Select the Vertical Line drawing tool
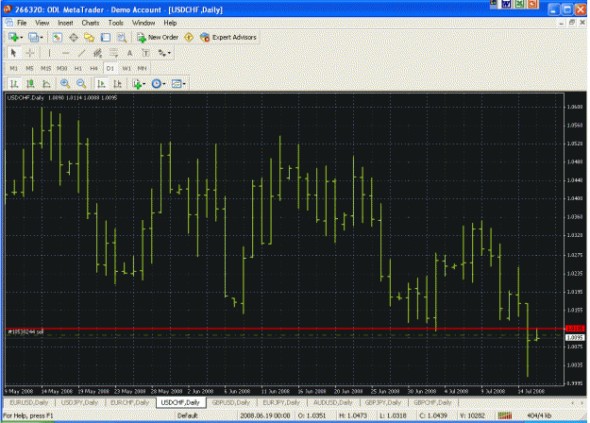 click(49, 53)
